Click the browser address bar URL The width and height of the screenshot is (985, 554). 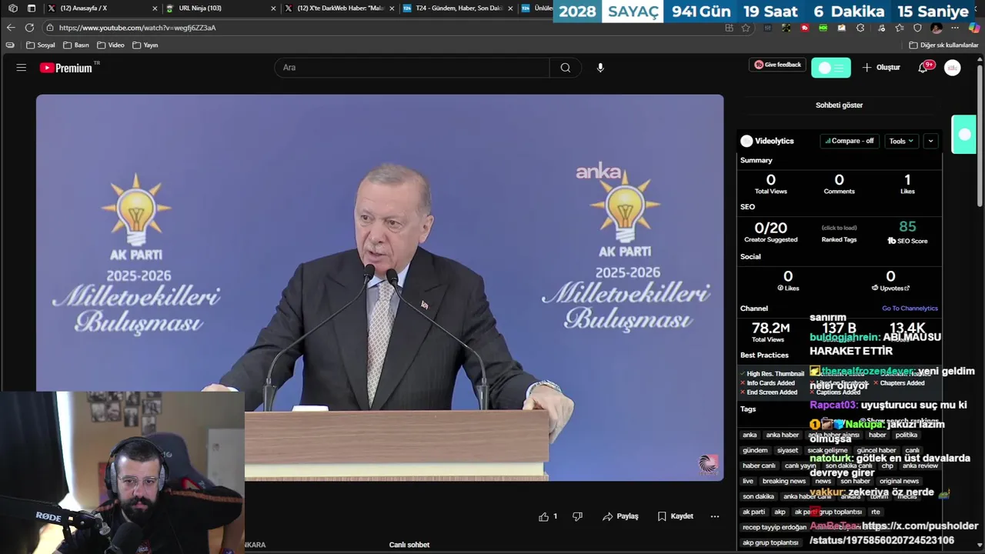[x=137, y=28]
